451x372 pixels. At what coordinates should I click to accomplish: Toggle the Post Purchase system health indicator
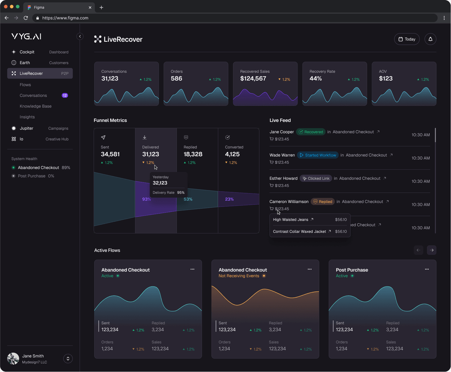pos(13,176)
